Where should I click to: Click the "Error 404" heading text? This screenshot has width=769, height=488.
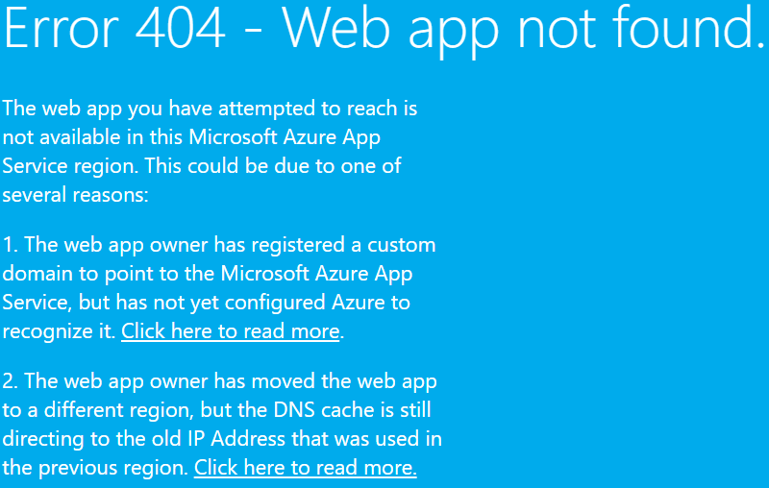coord(115,29)
